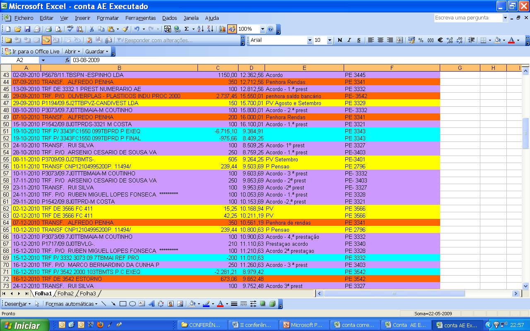The image size is (530, 331).
Task: Apply the Euro currency style
Action: 440,40
